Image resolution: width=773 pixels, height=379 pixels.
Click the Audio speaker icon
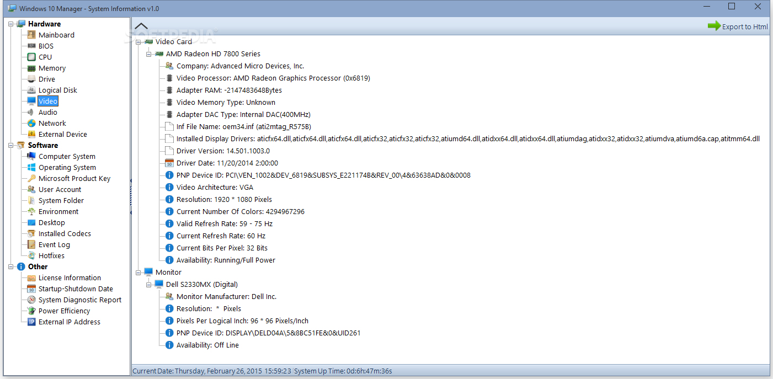coord(31,112)
